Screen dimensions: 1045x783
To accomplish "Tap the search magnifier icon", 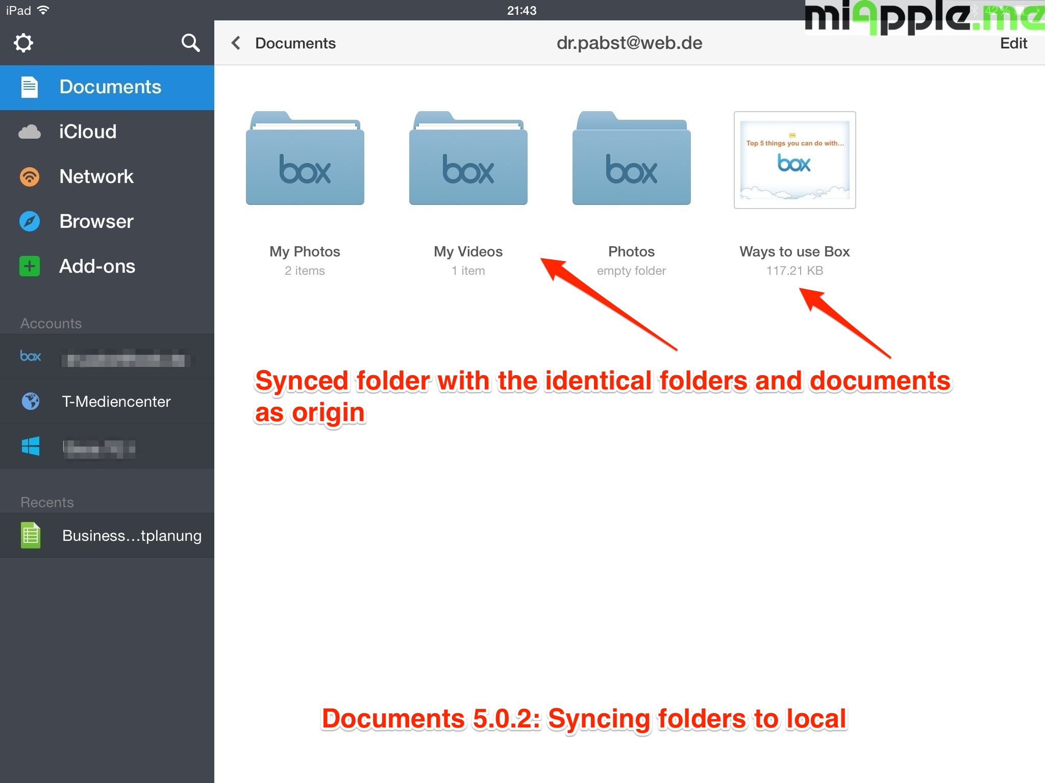I will 190,43.
